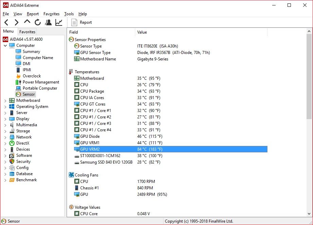Click the Voltage Values lightning icon
The height and width of the screenshot is (225, 313).
tap(71, 207)
